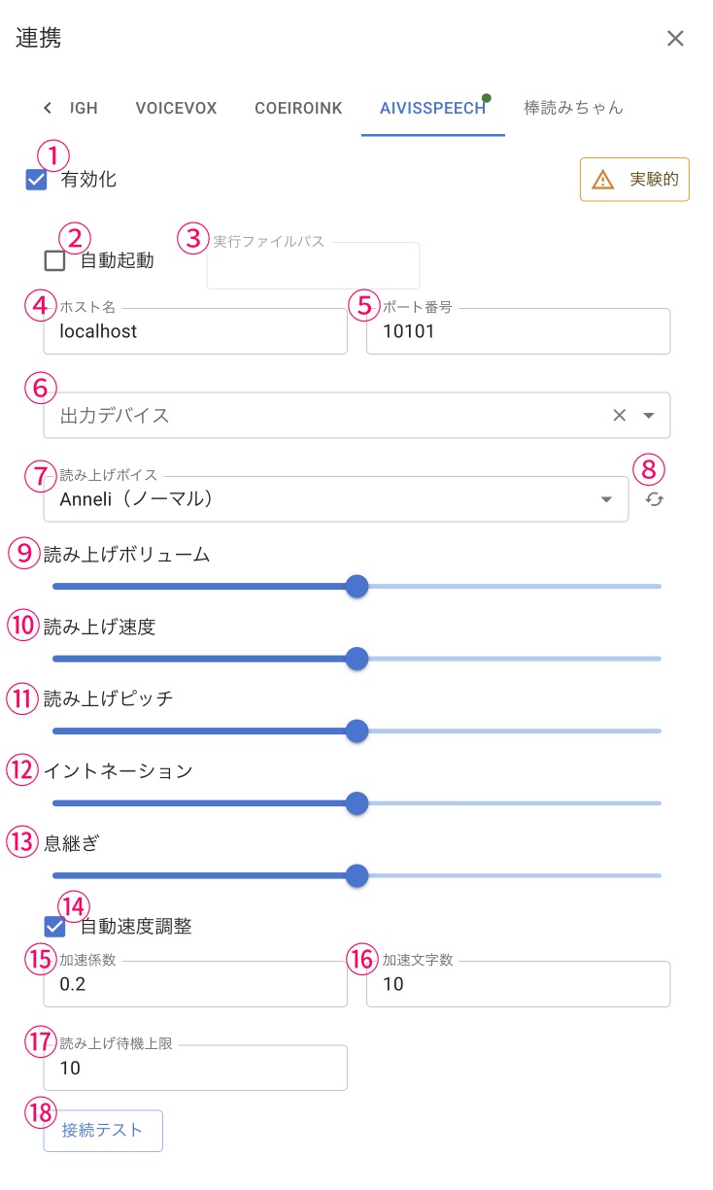Close the 連携 dialog
The width and height of the screenshot is (713, 1190).
tap(675, 39)
